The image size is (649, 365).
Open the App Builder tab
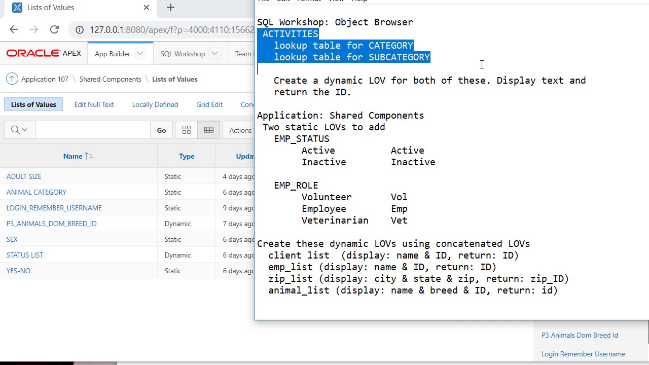pyautogui.click(x=113, y=54)
